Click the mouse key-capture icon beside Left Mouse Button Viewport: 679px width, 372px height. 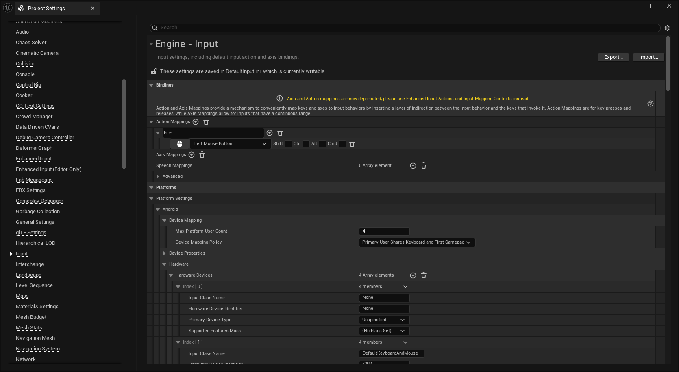[179, 143]
